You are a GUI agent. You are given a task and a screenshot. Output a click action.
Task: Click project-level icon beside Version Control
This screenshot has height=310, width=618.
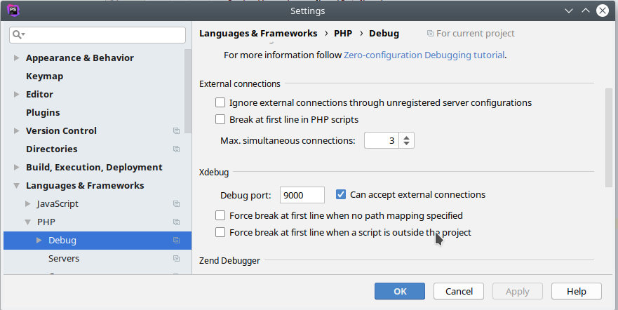point(176,130)
